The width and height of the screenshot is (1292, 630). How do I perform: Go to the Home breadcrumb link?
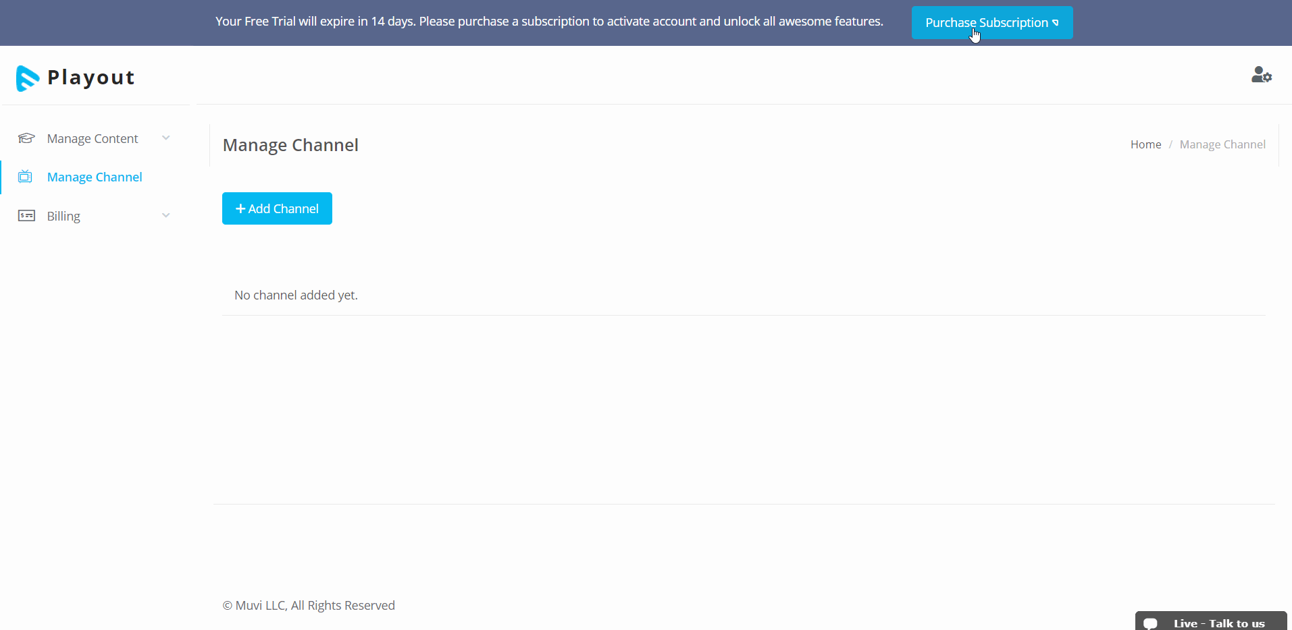[1145, 144]
